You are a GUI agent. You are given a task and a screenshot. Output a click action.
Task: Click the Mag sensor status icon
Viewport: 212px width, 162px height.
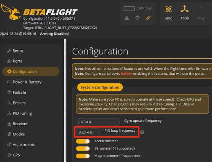[201, 9]
